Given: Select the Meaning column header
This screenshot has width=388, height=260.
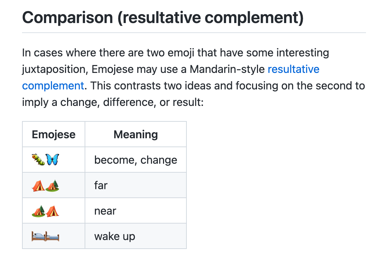Looking at the screenshot, I should 136,134.
